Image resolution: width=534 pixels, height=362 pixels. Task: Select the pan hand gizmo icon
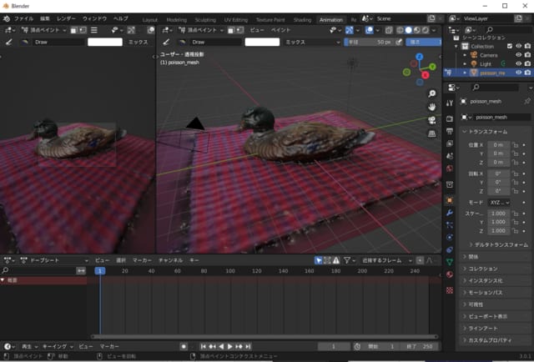pyautogui.click(x=432, y=107)
